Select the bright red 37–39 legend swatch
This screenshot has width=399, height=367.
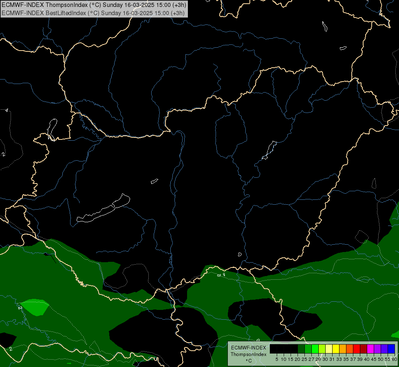tap(357, 349)
